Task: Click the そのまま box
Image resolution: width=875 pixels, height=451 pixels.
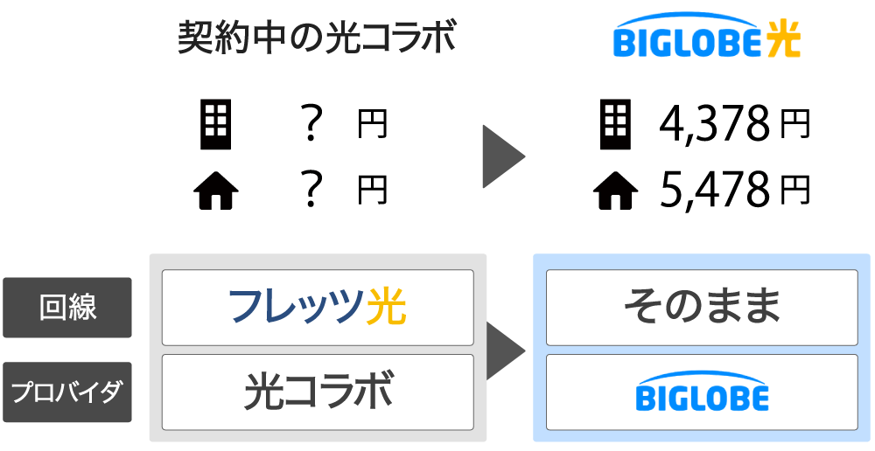Action: point(702,307)
